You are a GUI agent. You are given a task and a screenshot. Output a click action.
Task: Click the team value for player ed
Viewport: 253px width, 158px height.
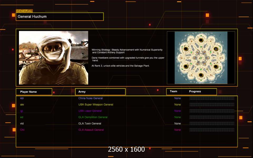click(177, 117)
